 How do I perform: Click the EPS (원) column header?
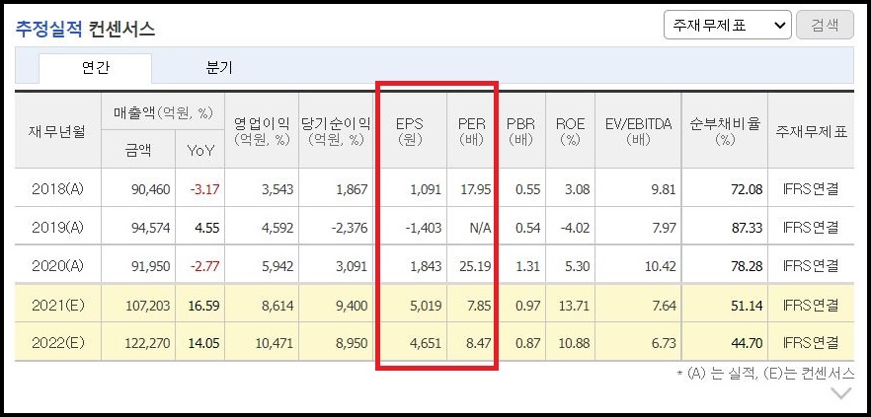tap(410, 131)
